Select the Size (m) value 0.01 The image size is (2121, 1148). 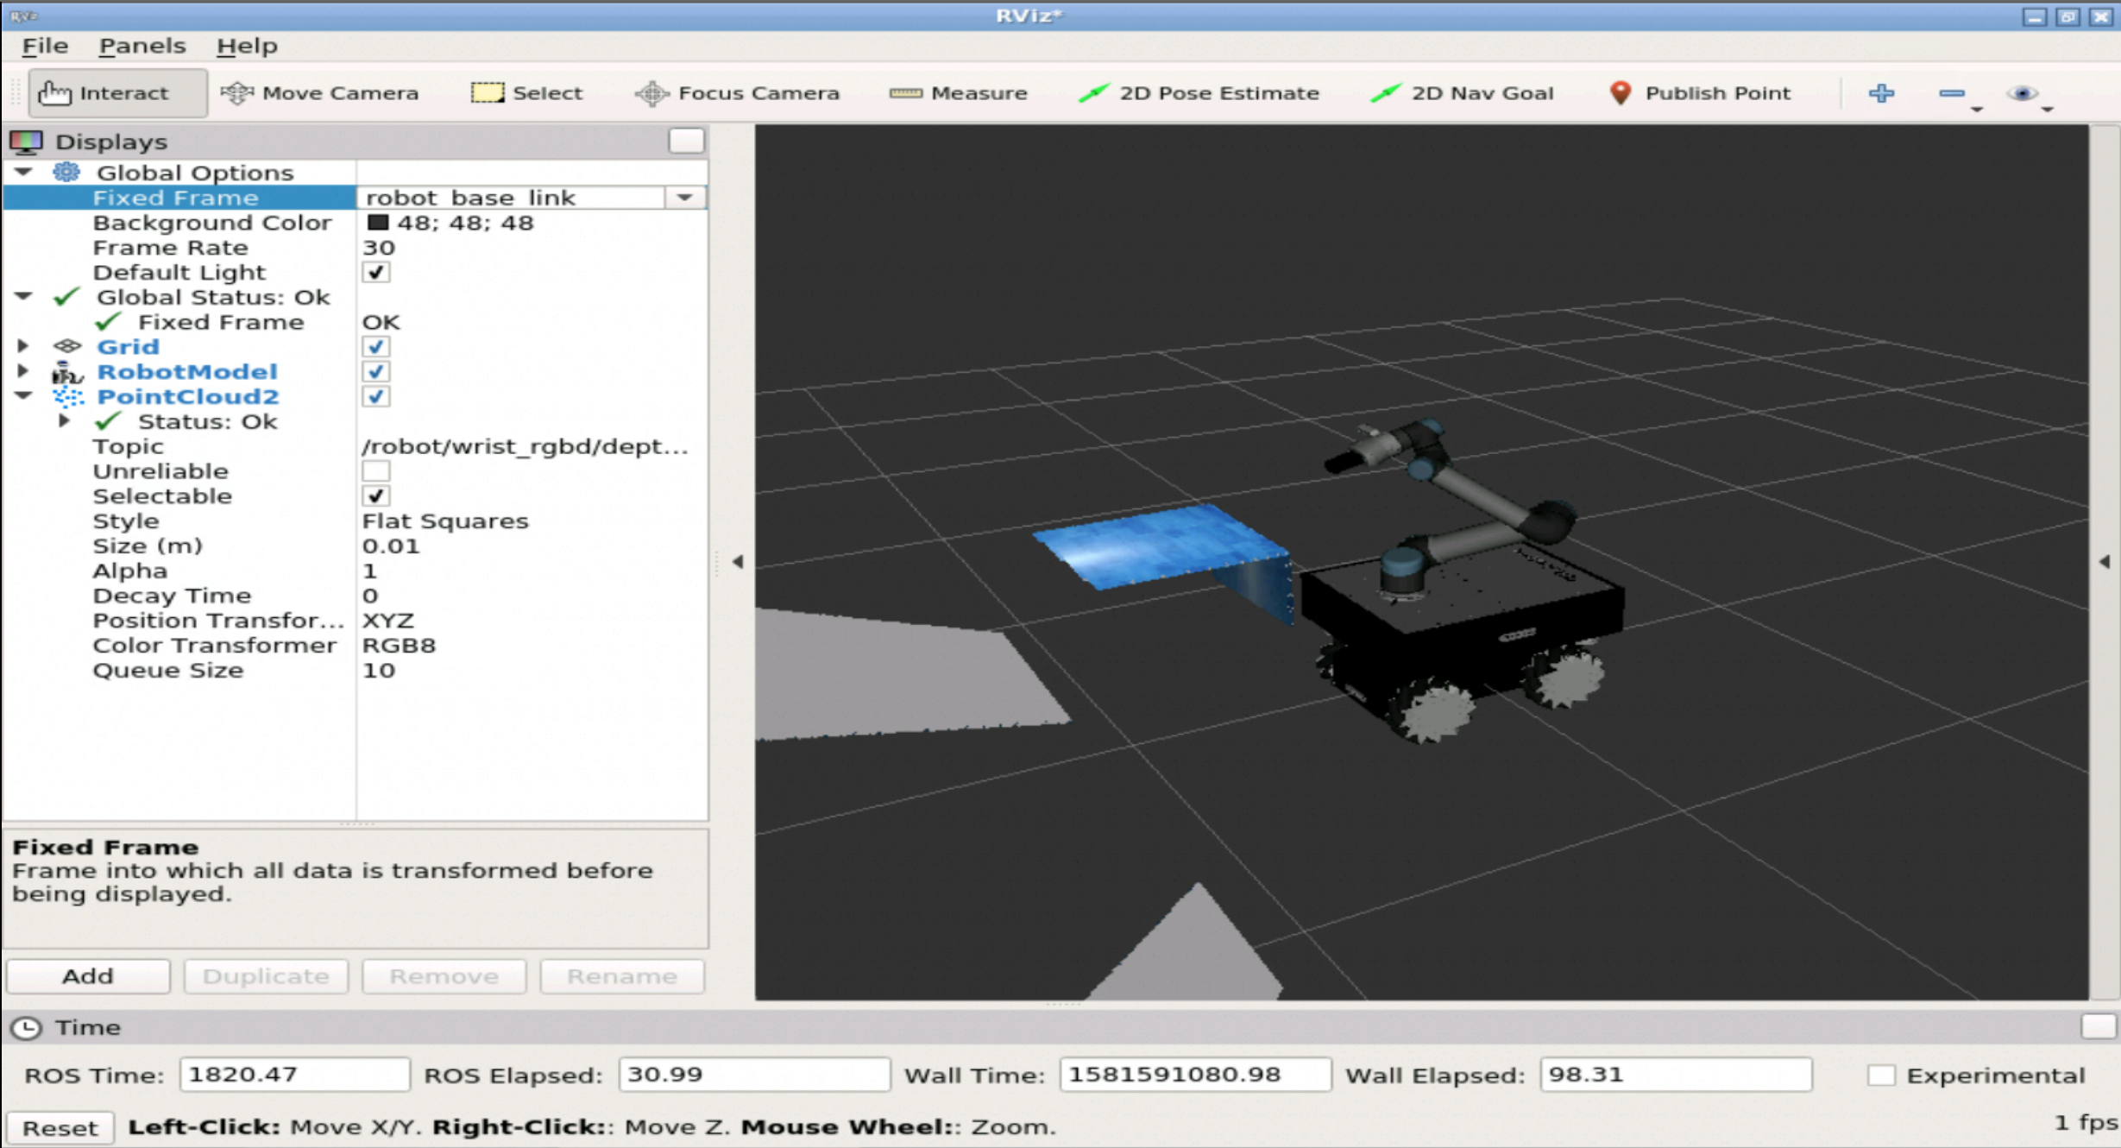point(391,546)
